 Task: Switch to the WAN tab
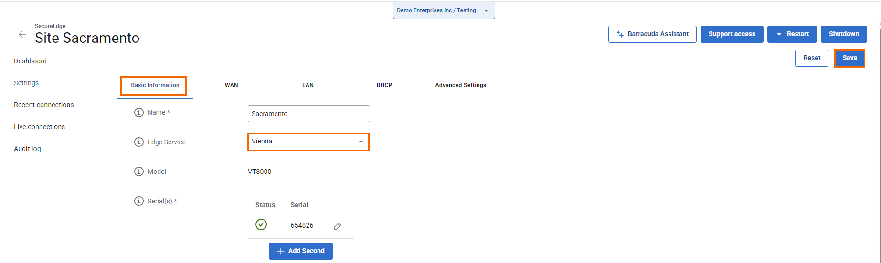[x=232, y=85]
